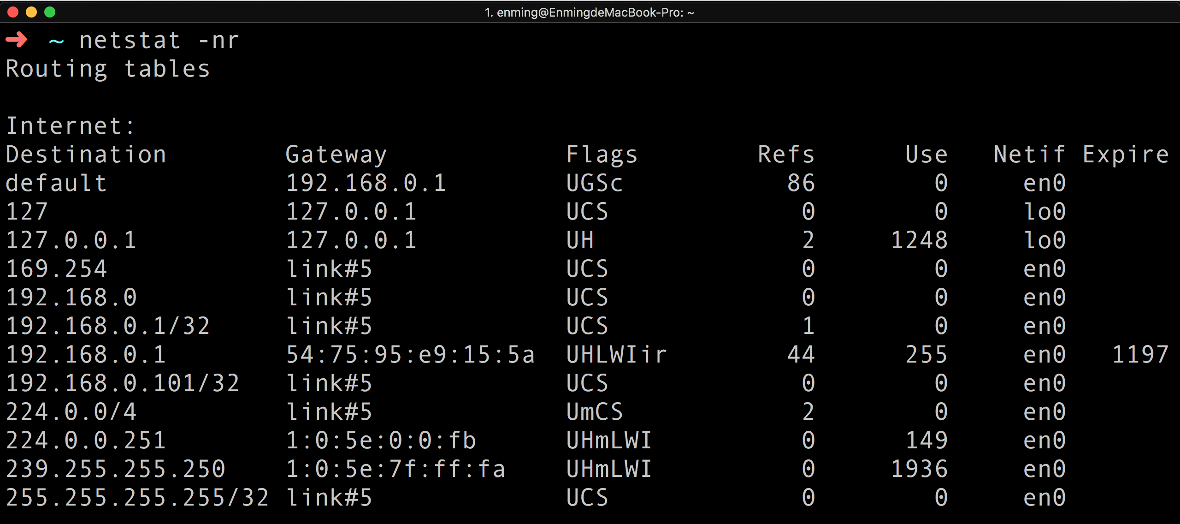Click the Destination column header
Viewport: 1180px width, 524px height.
[86, 155]
